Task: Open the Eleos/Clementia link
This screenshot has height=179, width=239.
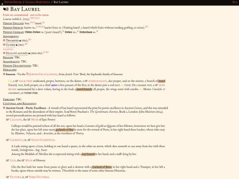Action: click(43, 140)
